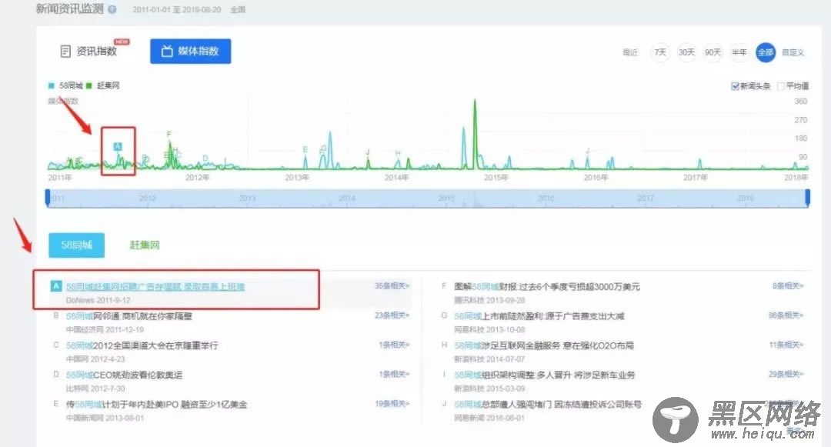
Task: Expand 1条相关 for the 伦敦奥运 row
Action: [x=394, y=374]
